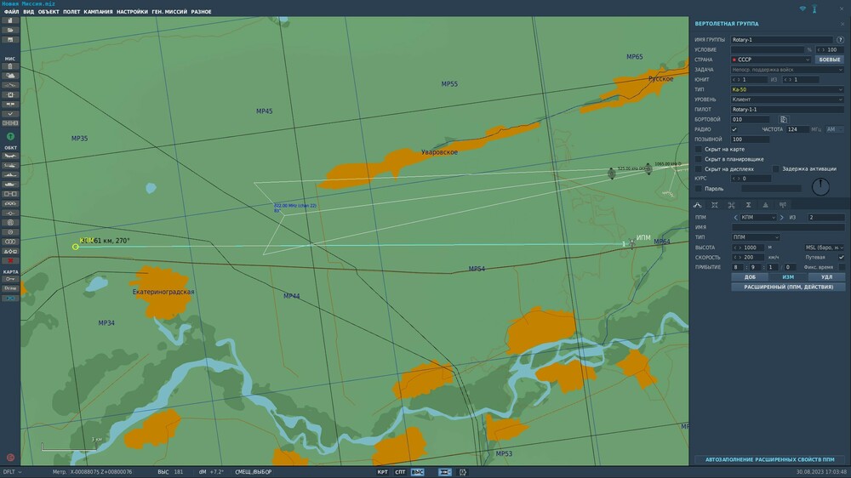The height and width of the screenshot is (478, 851).
Task: Click АВТОЗАПОЛНЕНИЕ РАСШИРЕННЫХ СВОЙСТВ ППМ button
Action: pyautogui.click(x=769, y=459)
